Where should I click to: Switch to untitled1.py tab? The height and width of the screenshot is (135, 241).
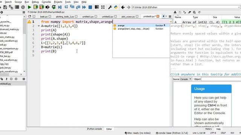click(88, 16)
